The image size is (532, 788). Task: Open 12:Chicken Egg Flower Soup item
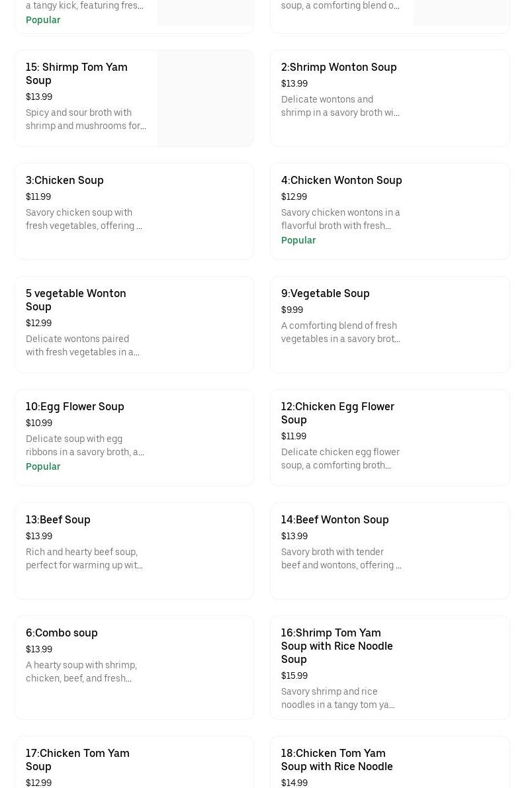coord(337,413)
